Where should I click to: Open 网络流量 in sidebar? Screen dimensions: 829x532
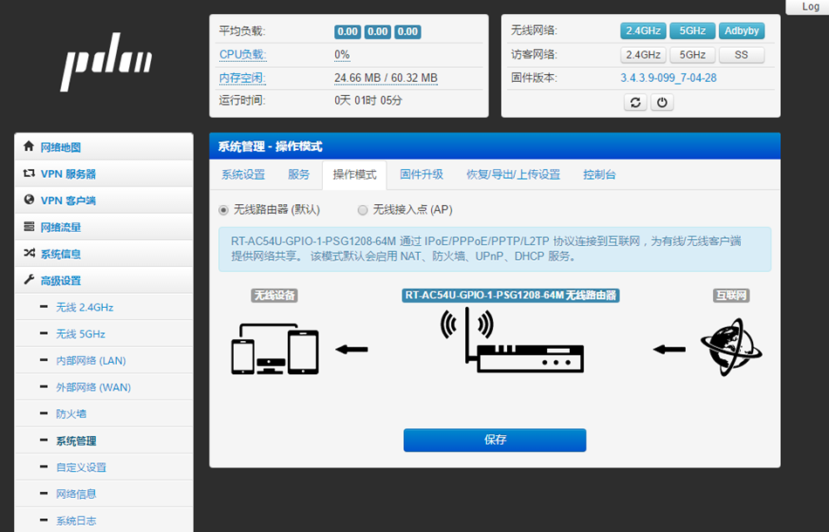point(104,227)
